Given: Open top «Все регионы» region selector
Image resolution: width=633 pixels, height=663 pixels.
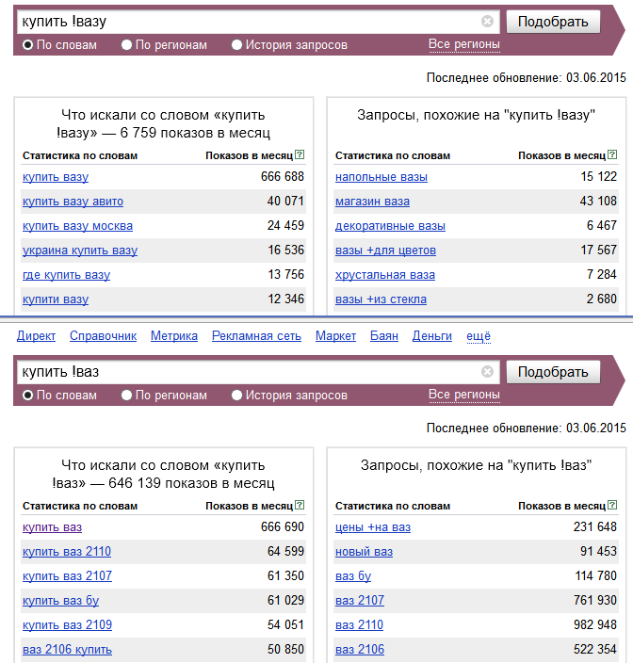Looking at the screenshot, I should click(x=464, y=44).
